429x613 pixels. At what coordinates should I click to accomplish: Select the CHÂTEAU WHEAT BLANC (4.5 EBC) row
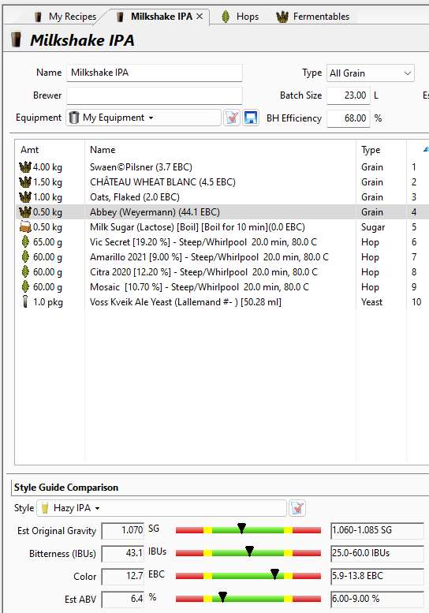point(222,181)
